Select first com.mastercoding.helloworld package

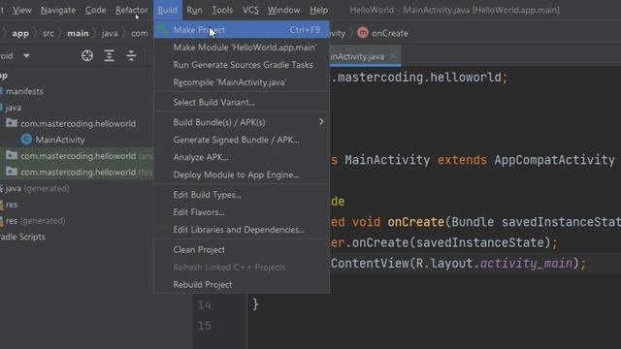78,124
